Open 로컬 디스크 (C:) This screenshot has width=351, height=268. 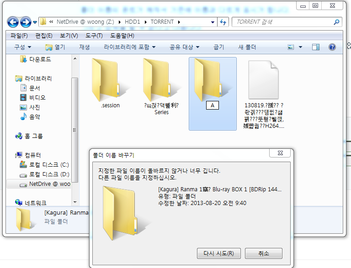pyautogui.click(x=44, y=165)
